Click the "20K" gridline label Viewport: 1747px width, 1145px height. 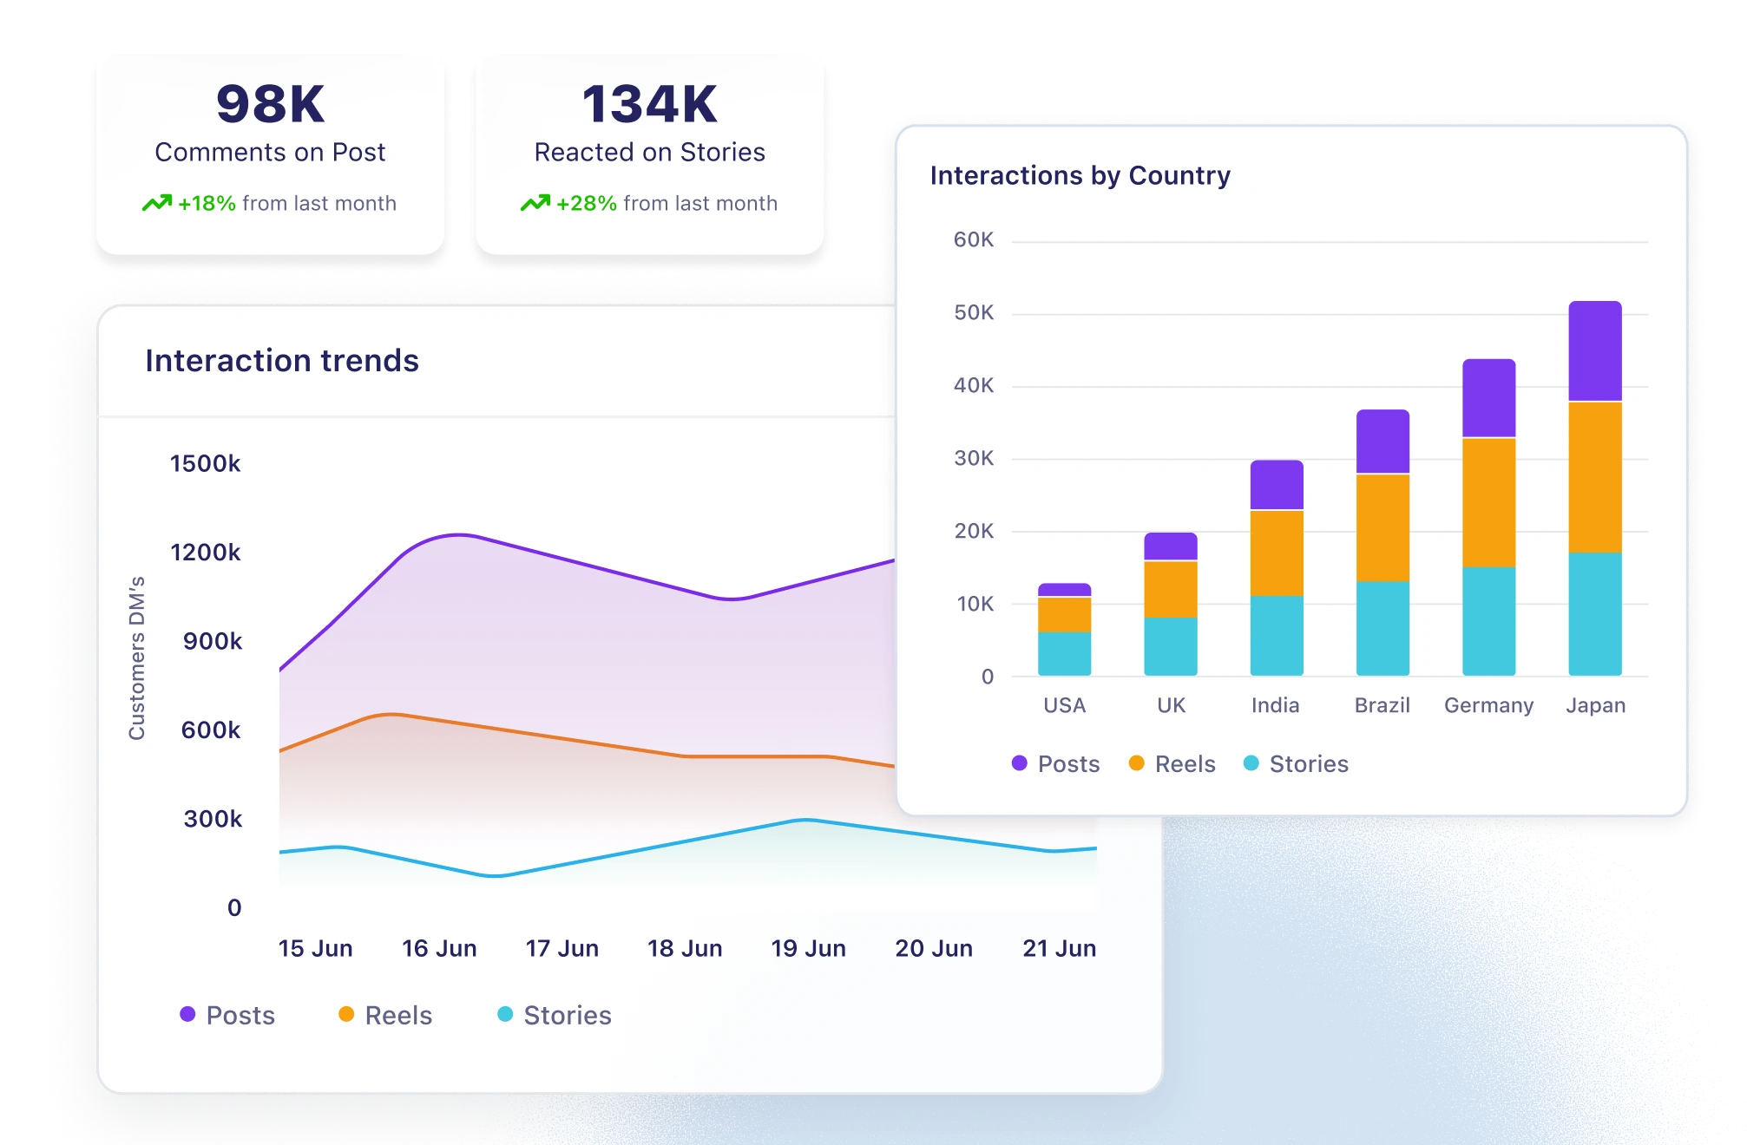974,531
